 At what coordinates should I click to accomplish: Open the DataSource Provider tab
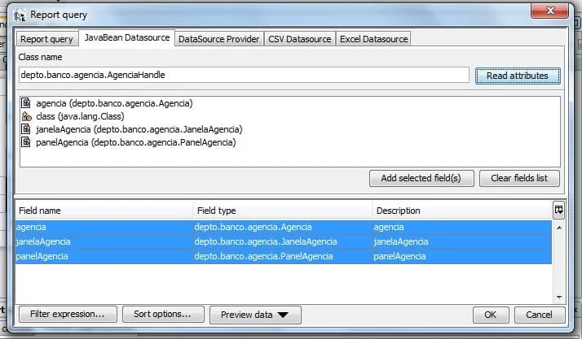[218, 39]
